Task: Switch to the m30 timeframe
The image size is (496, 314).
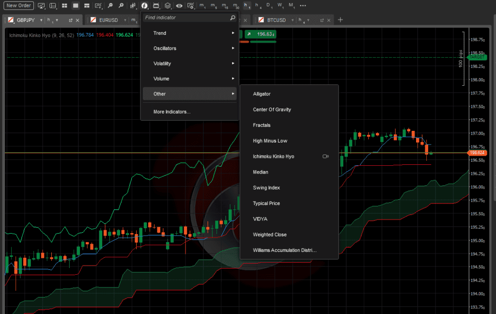Action: point(236,5)
